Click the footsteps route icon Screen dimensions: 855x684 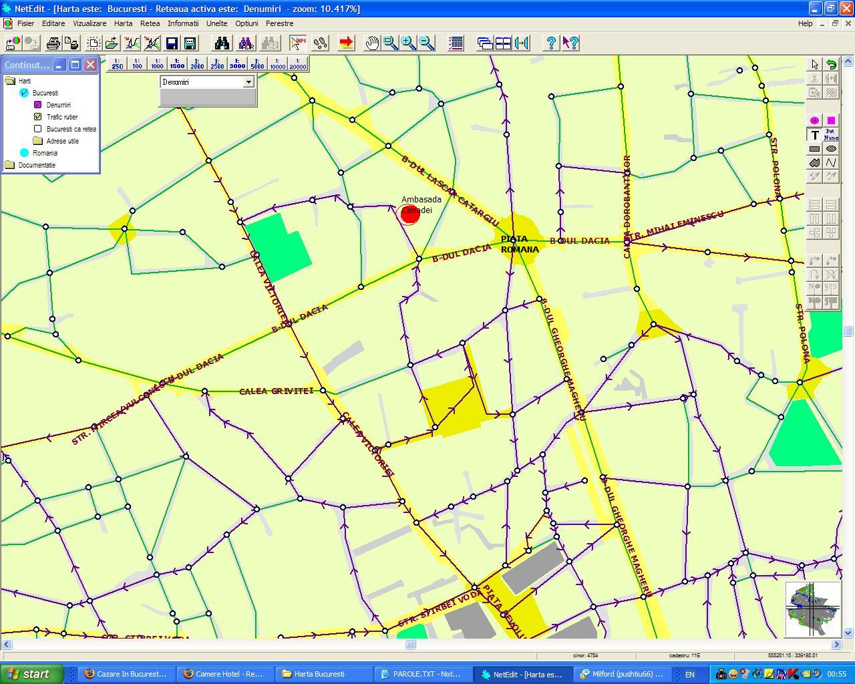[x=320, y=43]
